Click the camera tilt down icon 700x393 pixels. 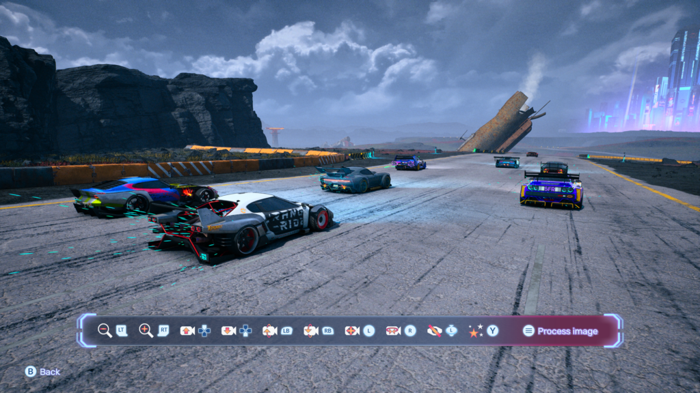pos(310,331)
